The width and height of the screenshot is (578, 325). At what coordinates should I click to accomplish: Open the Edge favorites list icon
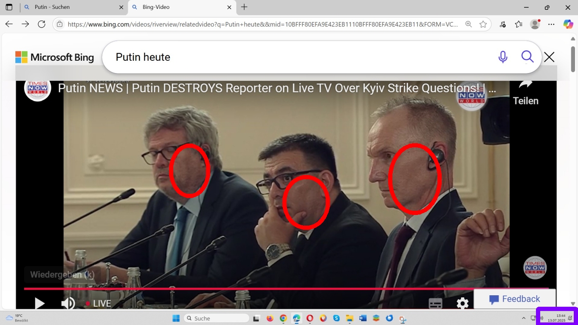click(519, 24)
